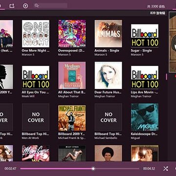
Task: Click the 'One More Night ...' title
Action: point(36,51)
